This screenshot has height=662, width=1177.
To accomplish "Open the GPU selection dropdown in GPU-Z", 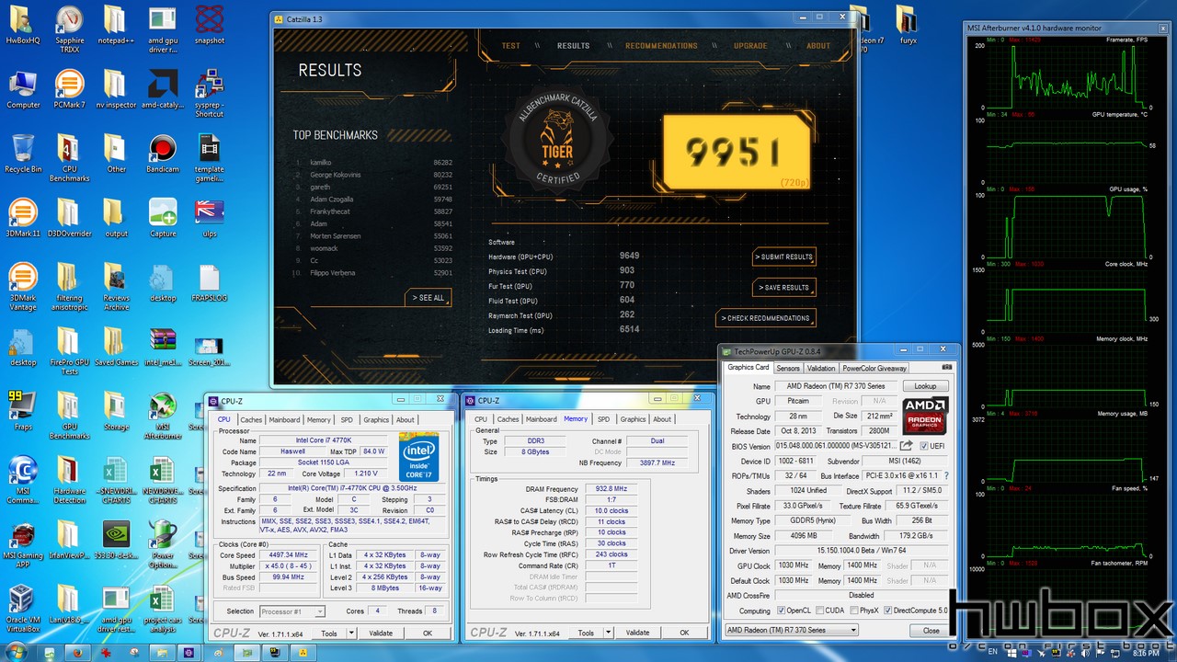I will (x=791, y=630).
